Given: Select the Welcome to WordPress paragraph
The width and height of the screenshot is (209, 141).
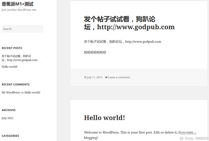Looking at the screenshot, I should (139, 135).
